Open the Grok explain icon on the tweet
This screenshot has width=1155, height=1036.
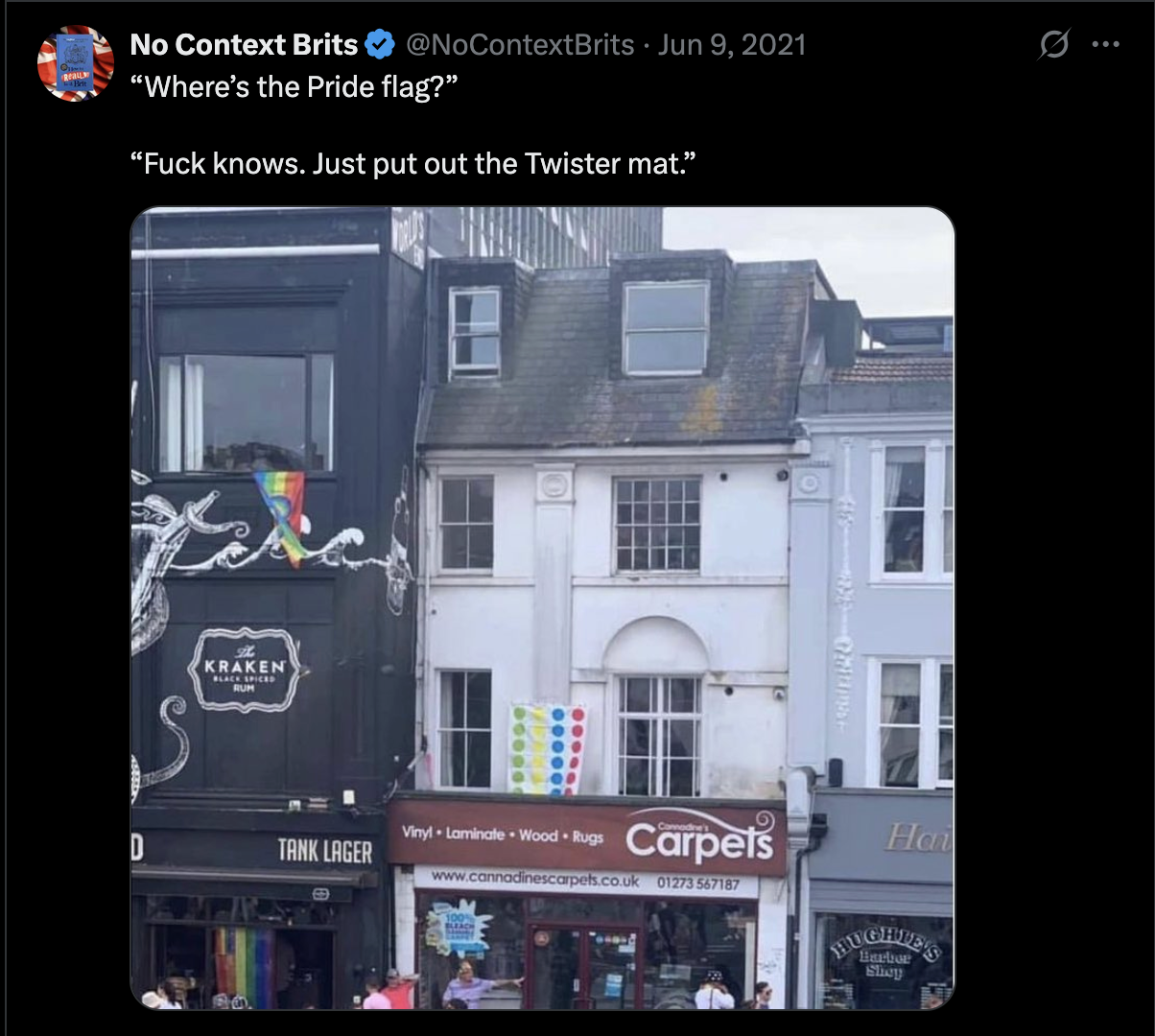pyautogui.click(x=1053, y=44)
